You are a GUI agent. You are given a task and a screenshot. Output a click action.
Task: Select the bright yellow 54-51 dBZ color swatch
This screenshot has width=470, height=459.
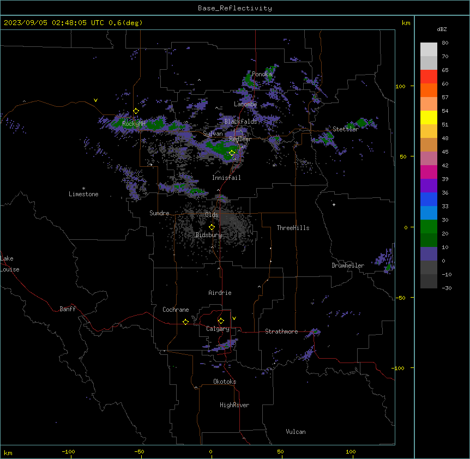(x=429, y=117)
